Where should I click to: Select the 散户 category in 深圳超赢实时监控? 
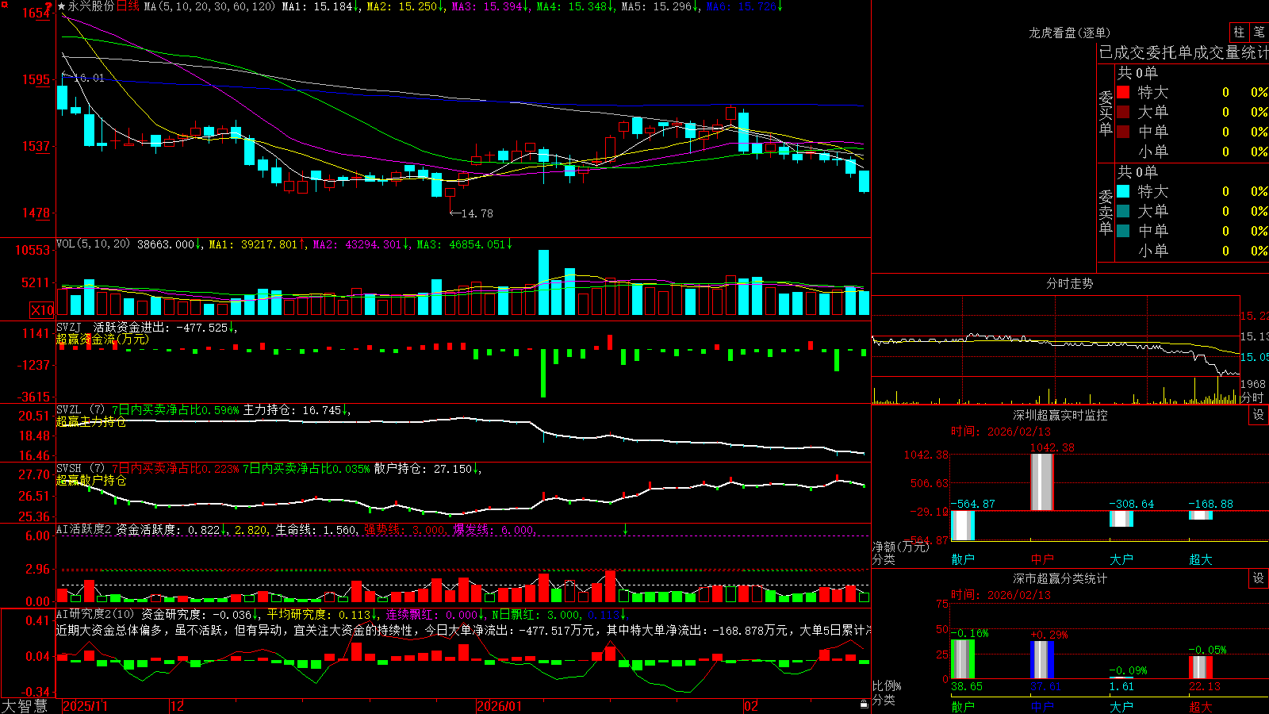coord(963,559)
